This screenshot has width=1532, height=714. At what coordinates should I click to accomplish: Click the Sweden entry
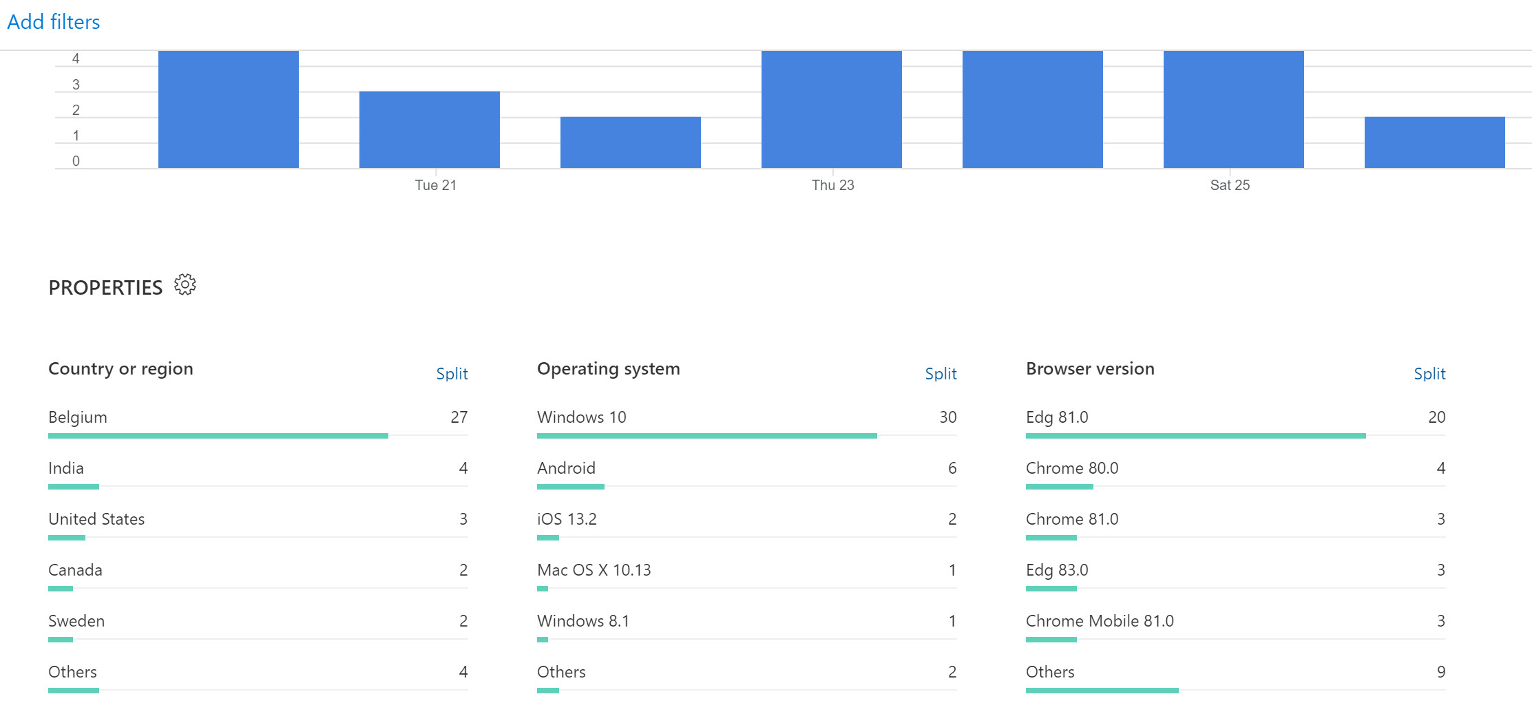[76, 621]
